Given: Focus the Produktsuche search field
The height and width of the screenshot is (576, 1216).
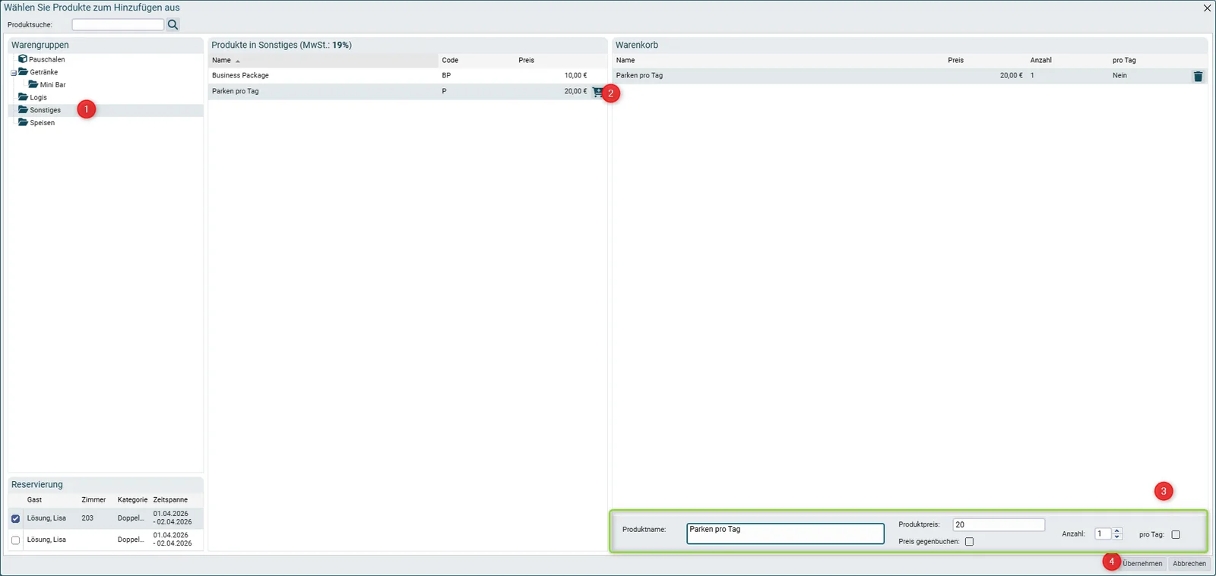Looking at the screenshot, I should coord(118,24).
